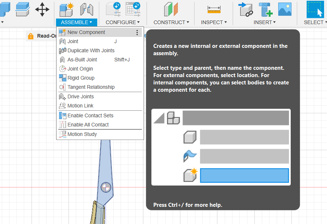Click the Insert Fastener bolt icon
Screen dimensions: 327x224
(x=265, y=10)
